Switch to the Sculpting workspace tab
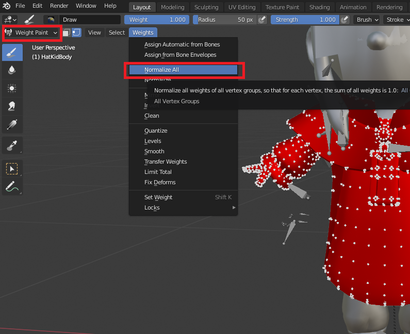The image size is (410, 334). pyautogui.click(x=206, y=7)
